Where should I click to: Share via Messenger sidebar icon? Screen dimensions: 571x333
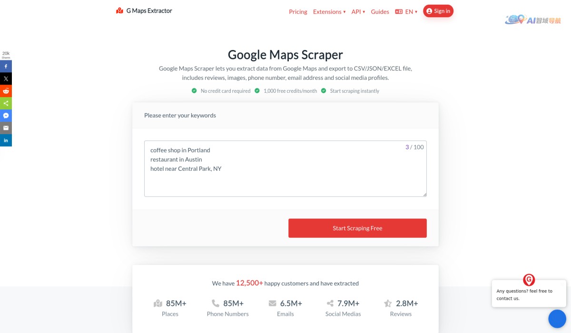tap(6, 116)
